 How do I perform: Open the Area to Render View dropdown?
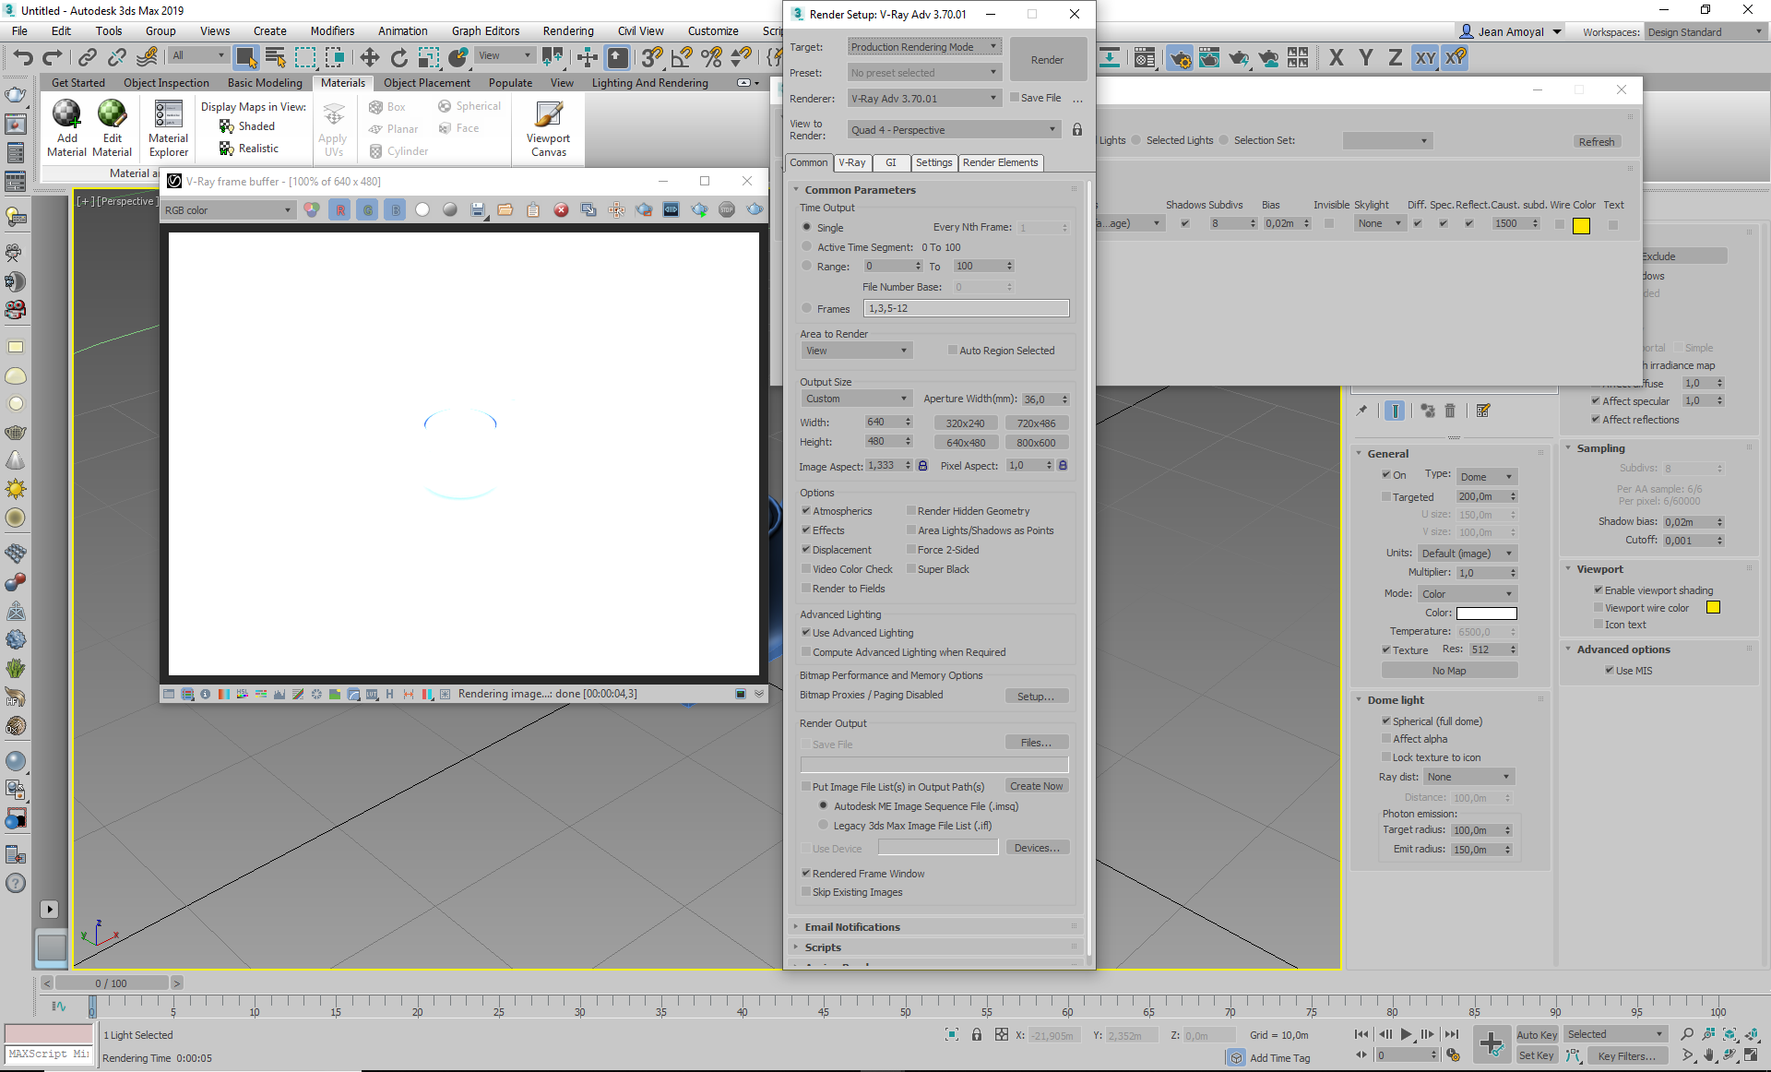point(856,351)
